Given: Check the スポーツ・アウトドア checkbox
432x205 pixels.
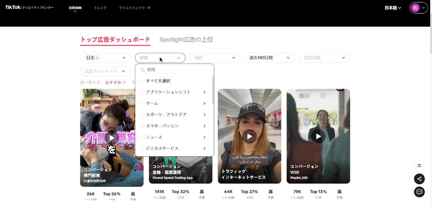Looking at the screenshot, I should click(142, 115).
